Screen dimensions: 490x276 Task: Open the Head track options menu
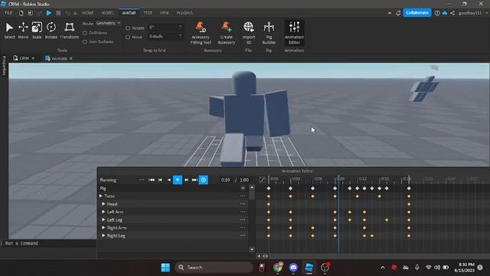pyautogui.click(x=243, y=204)
